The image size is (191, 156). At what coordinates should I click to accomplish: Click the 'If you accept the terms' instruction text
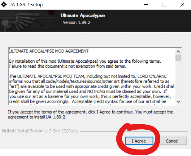click(91, 114)
